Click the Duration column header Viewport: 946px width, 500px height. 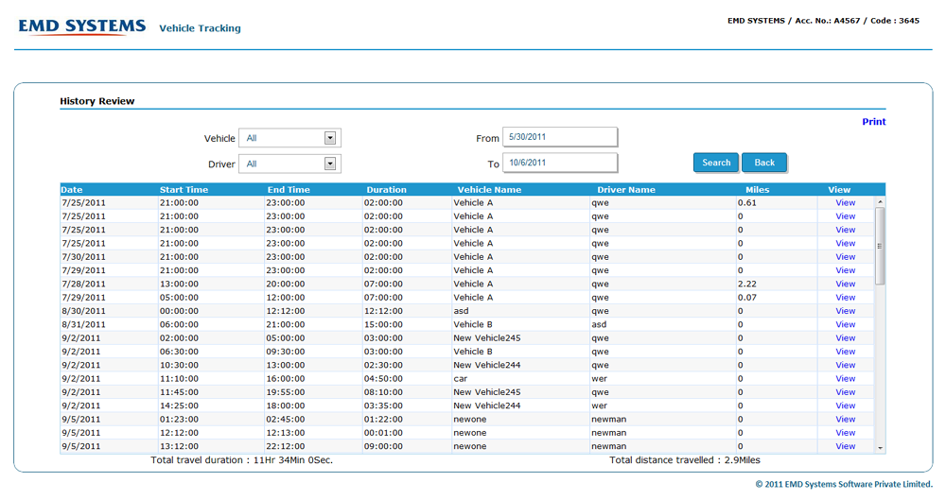[386, 190]
